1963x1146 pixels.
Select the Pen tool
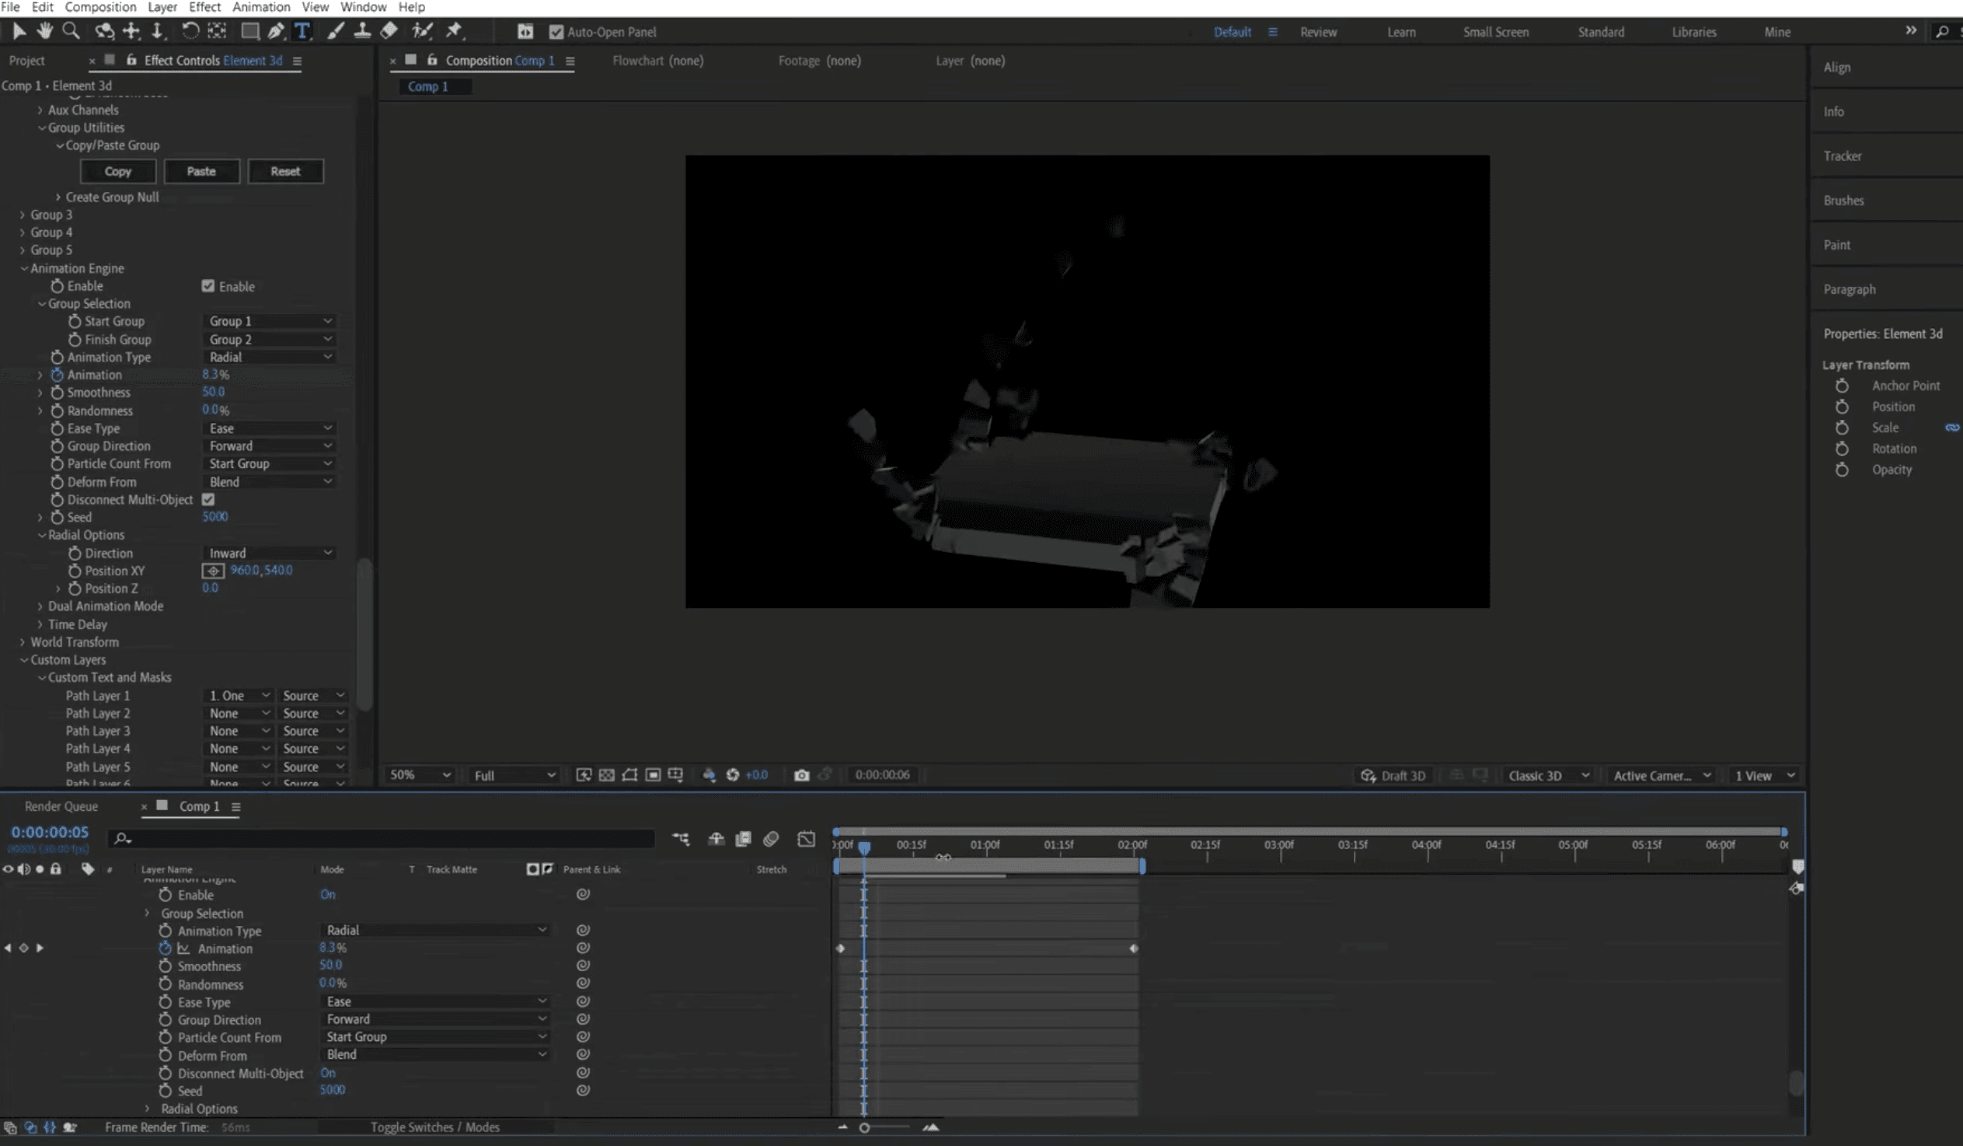click(x=276, y=31)
